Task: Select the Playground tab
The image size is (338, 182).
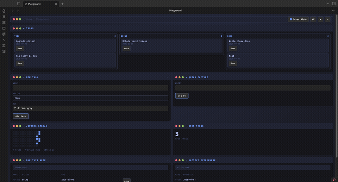Action: click(40, 4)
